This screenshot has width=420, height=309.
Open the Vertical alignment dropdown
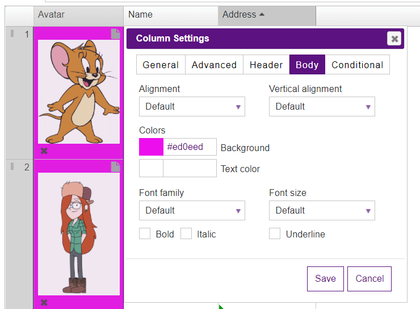(322, 107)
